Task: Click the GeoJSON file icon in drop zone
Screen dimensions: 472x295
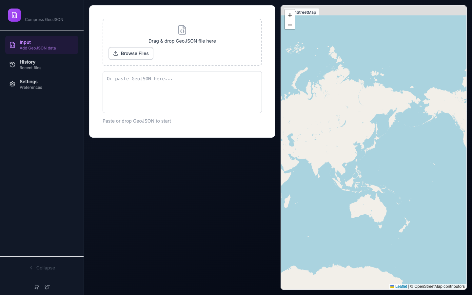Action: tap(182, 30)
